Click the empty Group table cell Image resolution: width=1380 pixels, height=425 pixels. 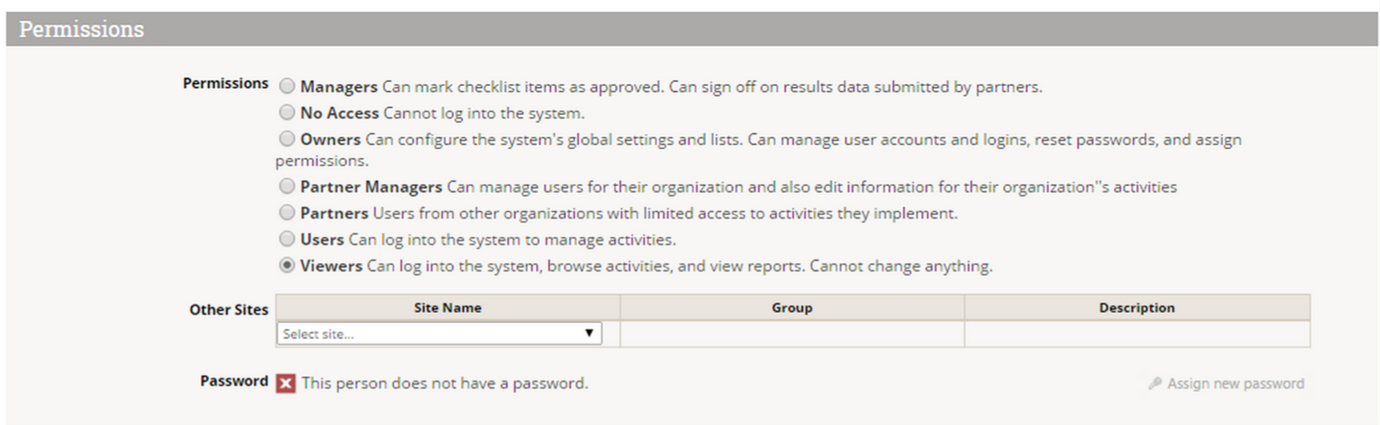coord(792,334)
